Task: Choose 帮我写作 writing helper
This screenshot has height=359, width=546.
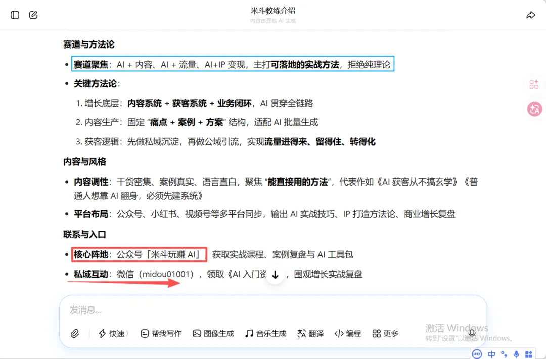Action: pos(161,334)
